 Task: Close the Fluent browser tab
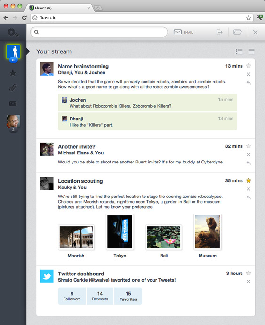click(x=88, y=8)
